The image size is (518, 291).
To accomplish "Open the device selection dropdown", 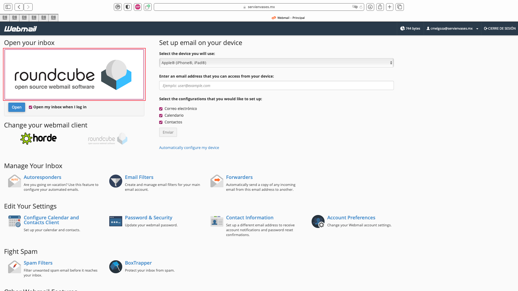I will click(x=276, y=63).
